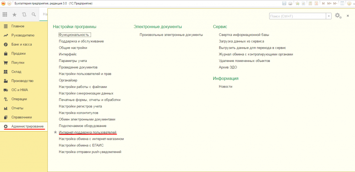
Task: Click Свертка информационной базы link
Action: pos(244,35)
